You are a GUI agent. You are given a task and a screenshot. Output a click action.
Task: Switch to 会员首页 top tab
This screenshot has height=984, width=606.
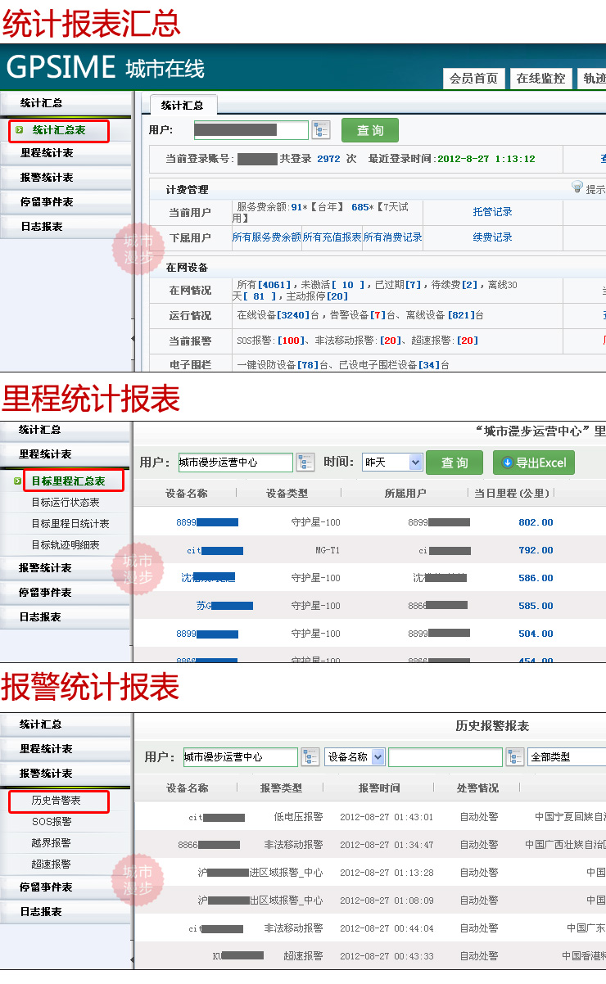click(x=473, y=79)
